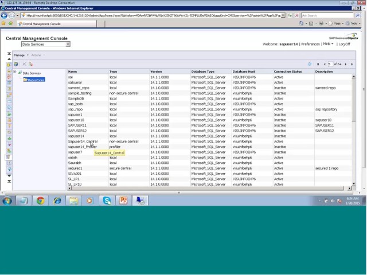Click the bottom CMC sidebar navigation icon

click(x=9, y=170)
